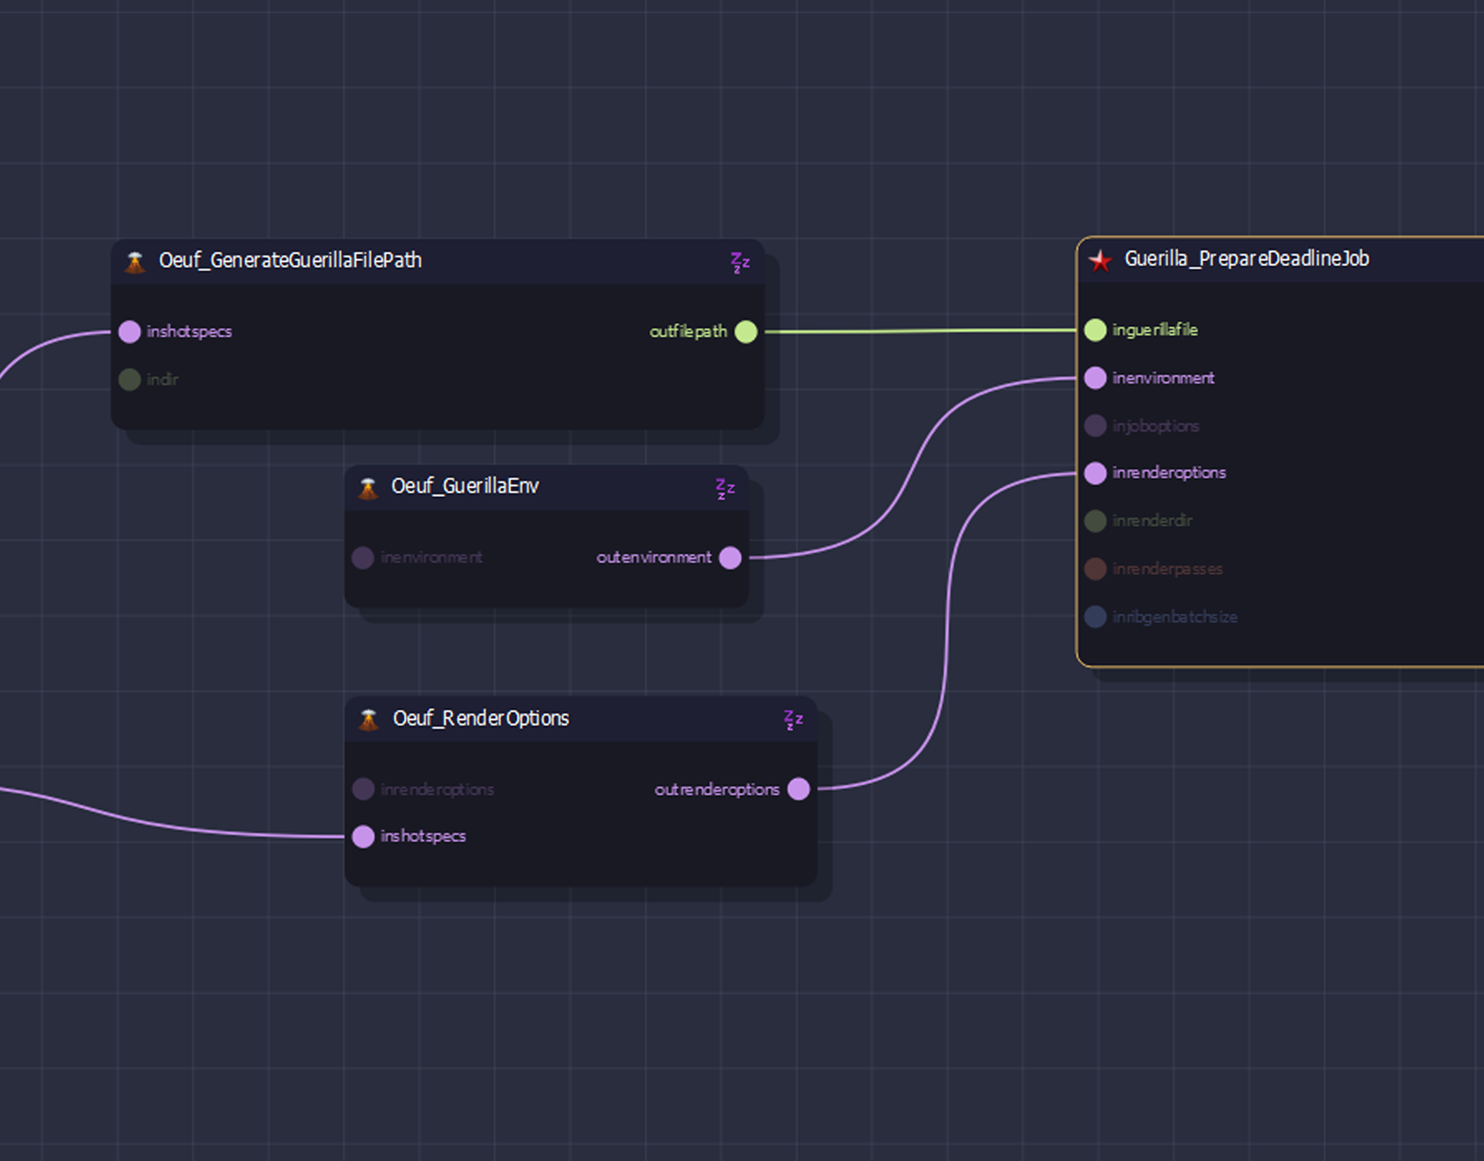
Task: Click the inribgenbatchsize label text
Action: coord(1175,617)
